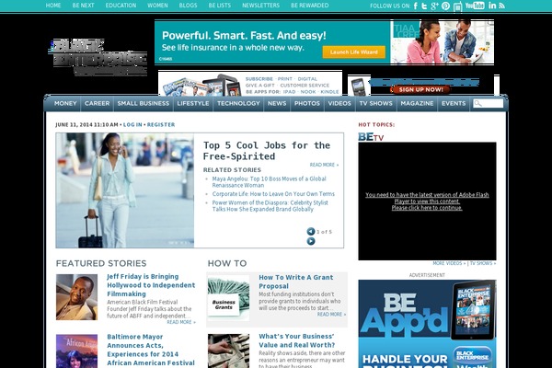Click the search field in navigation bar
The image size is (552, 368).
click(x=489, y=103)
